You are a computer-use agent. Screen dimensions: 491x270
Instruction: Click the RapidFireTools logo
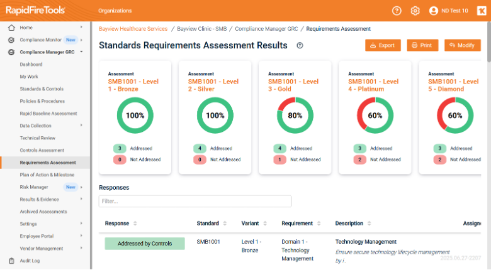point(35,10)
